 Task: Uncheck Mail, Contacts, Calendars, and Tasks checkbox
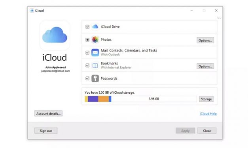click(87, 52)
